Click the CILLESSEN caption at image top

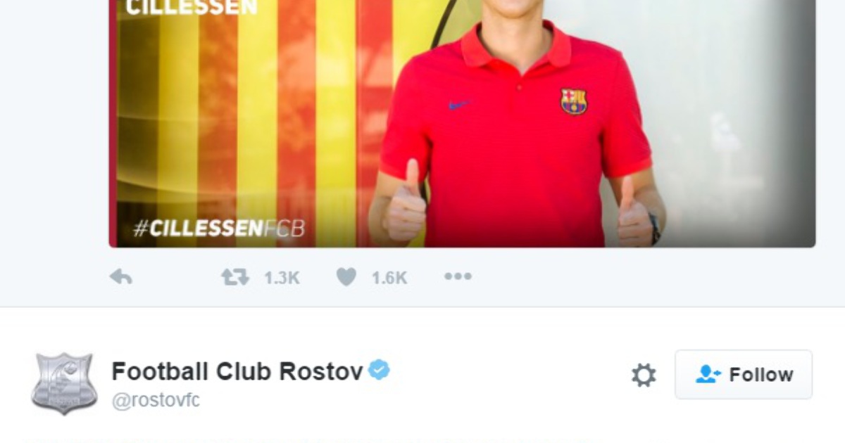(x=192, y=8)
